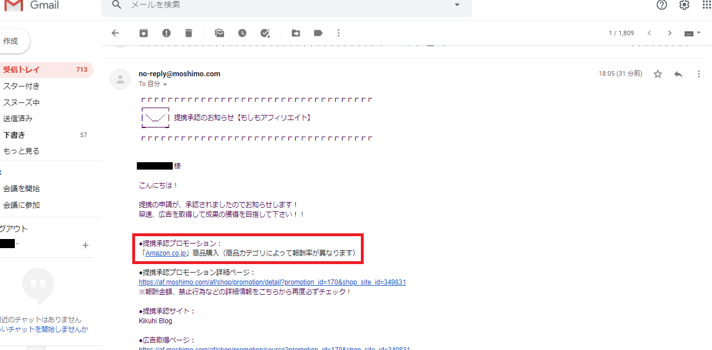The width and height of the screenshot is (712, 350).
Task: Expand recipient details next to 'To 自分'
Action: (x=165, y=84)
